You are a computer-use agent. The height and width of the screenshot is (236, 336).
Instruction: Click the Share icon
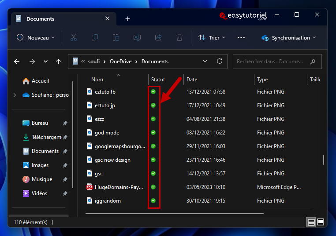pos(158,38)
